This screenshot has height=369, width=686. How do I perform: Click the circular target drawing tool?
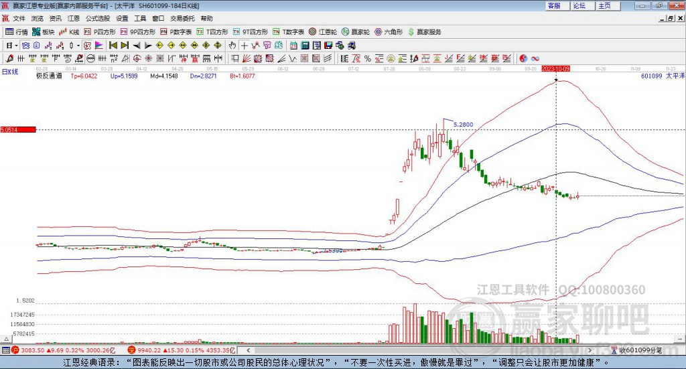point(137,58)
